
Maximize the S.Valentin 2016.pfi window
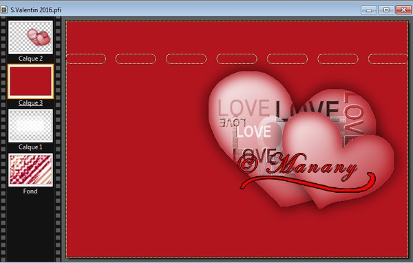pos(386,10)
